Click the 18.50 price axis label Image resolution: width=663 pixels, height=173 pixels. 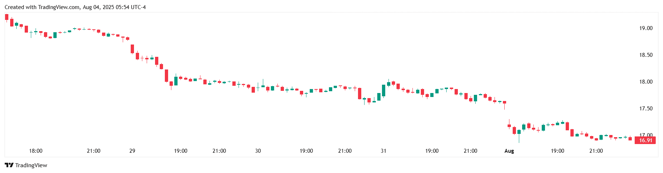click(646, 55)
